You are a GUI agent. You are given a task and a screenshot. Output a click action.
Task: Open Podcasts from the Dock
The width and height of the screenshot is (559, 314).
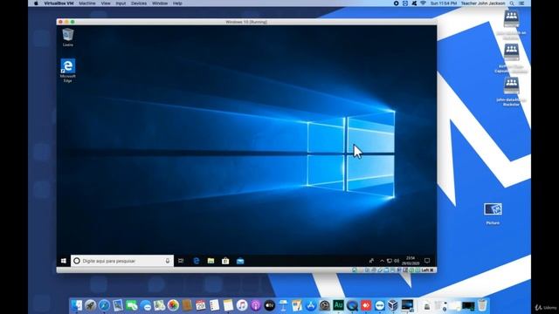(x=256, y=305)
